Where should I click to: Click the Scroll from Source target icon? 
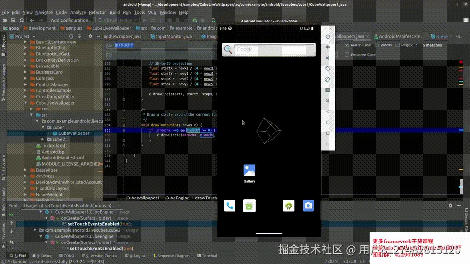click(71, 36)
